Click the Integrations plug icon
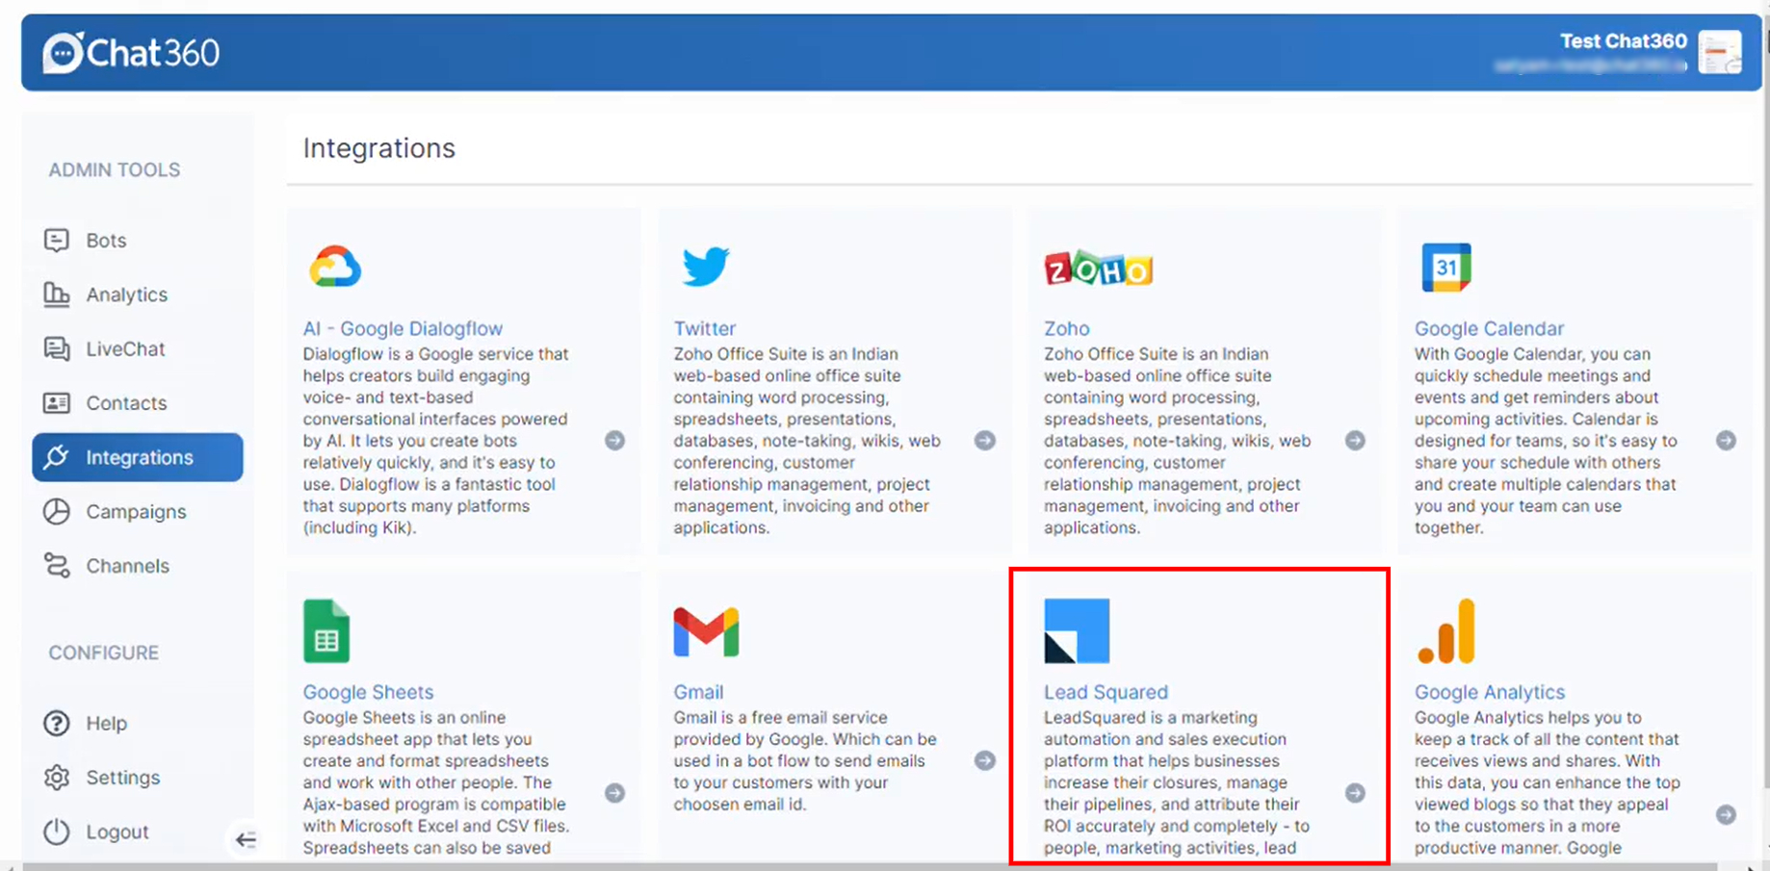Screen dimensions: 1770x871 [x=57, y=457]
